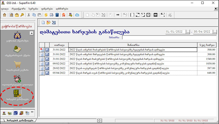219x124 pixels.
Task: Open the green boxes on paper sidebar icon
Action: pos(17,50)
